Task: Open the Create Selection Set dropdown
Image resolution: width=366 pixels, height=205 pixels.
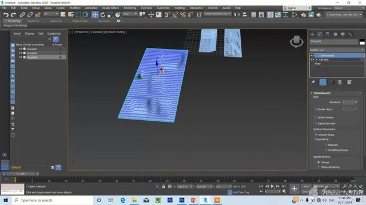Action: (x=217, y=14)
